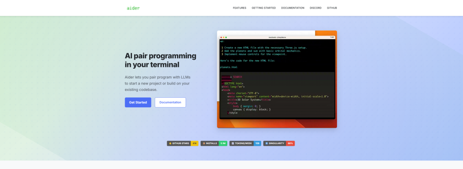Click the Get Started button
Image resolution: width=463 pixels, height=169 pixels.
(x=138, y=103)
